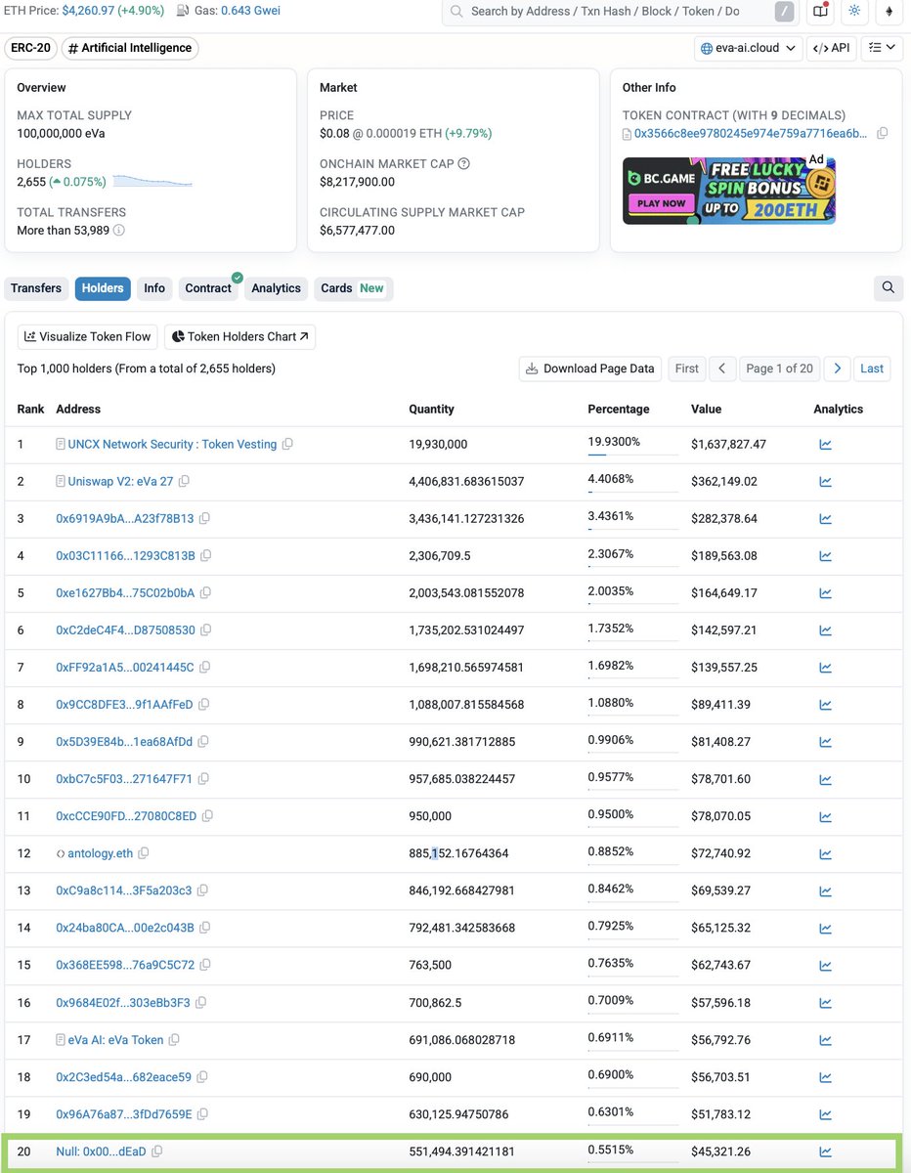Open the API button
The width and height of the screenshot is (911, 1173).
(832, 48)
